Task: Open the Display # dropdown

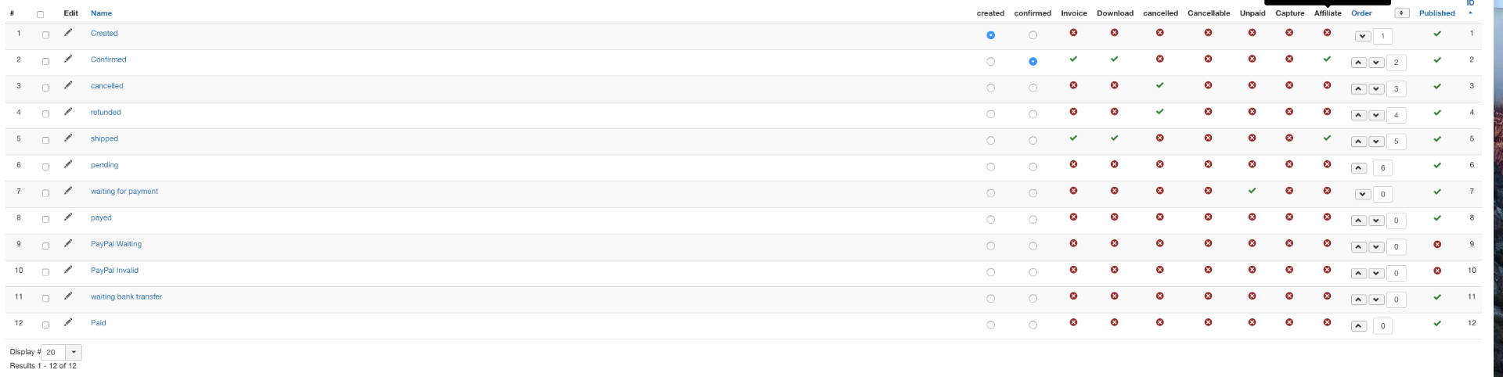Action: pos(74,352)
